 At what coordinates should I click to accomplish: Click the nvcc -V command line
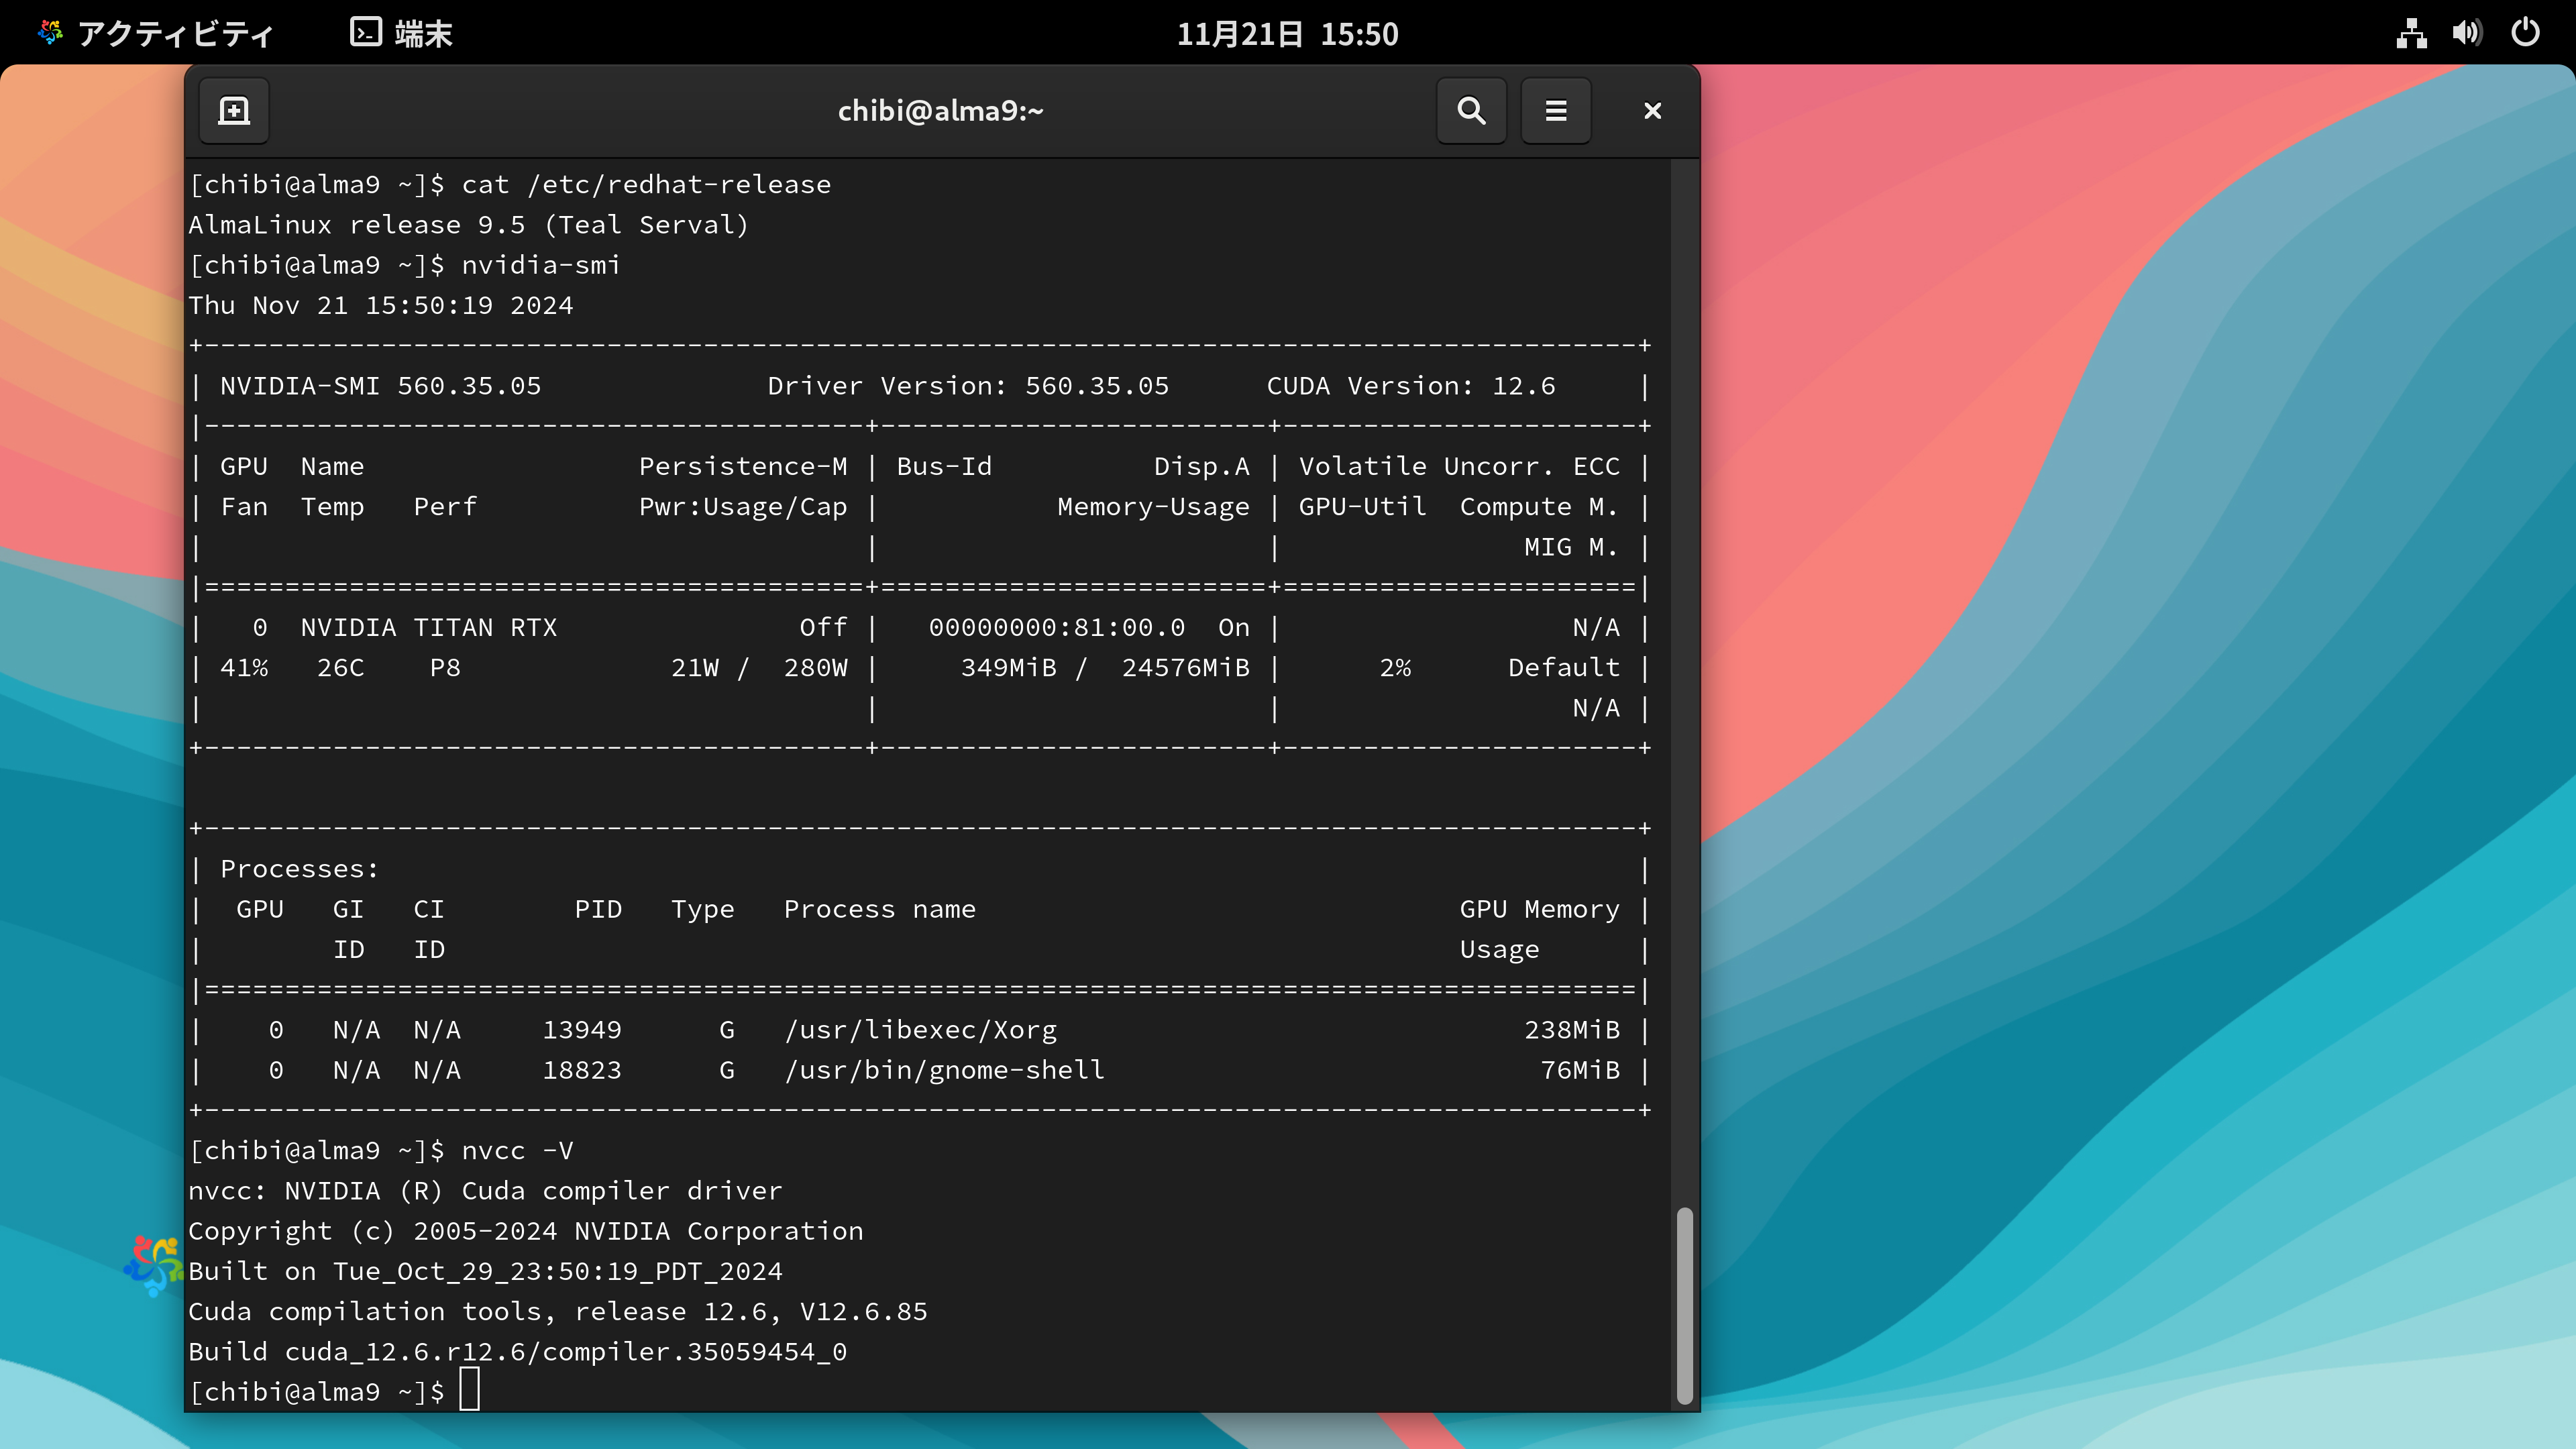(517, 1150)
